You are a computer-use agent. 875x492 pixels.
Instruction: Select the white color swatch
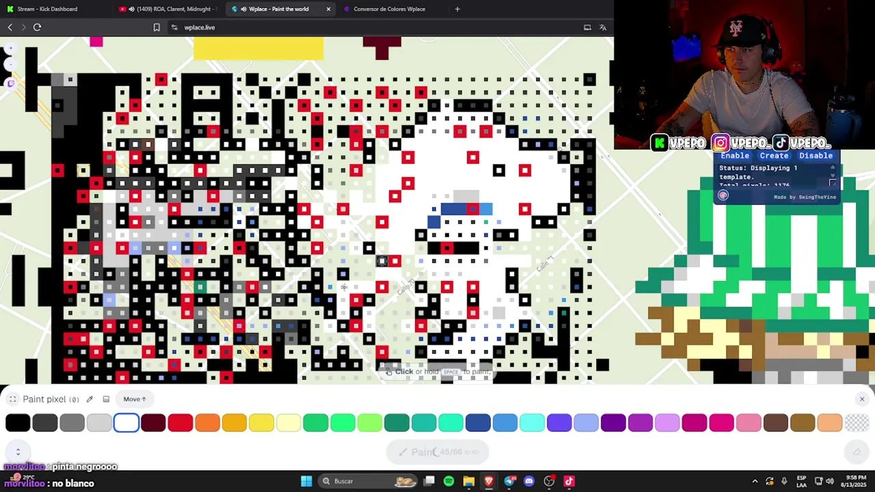126,423
